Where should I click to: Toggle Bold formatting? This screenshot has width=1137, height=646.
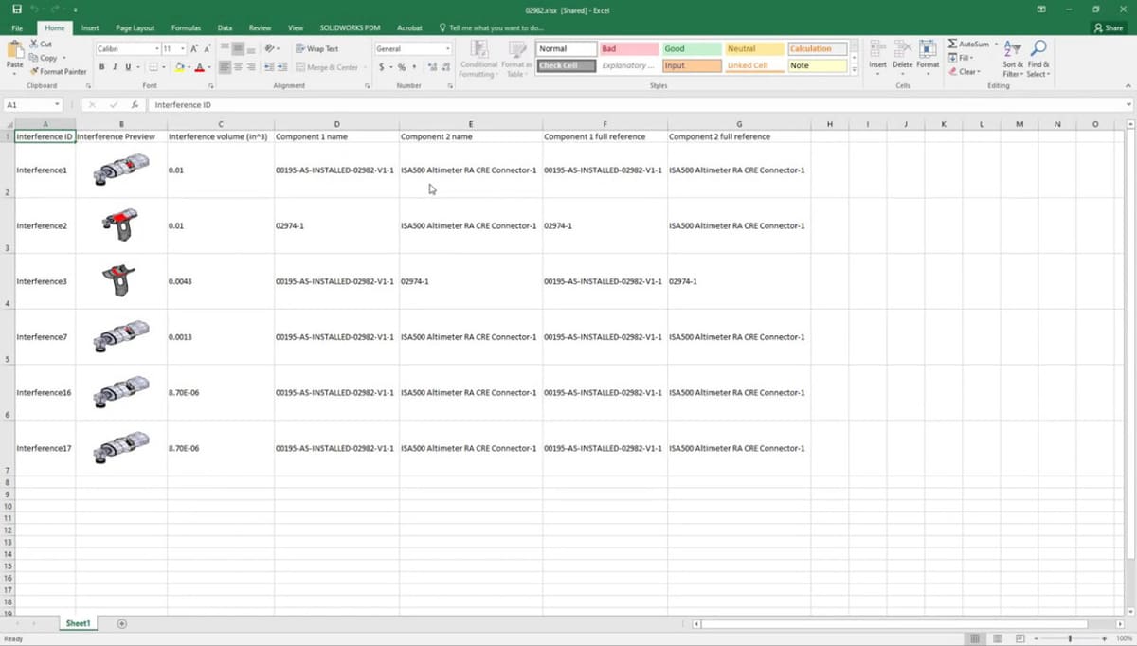click(102, 67)
